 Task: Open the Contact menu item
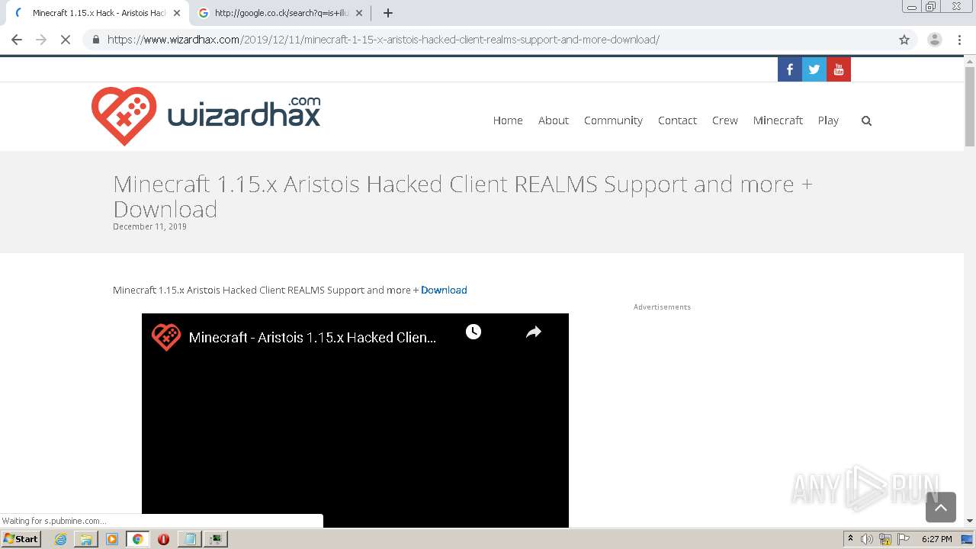[677, 120]
